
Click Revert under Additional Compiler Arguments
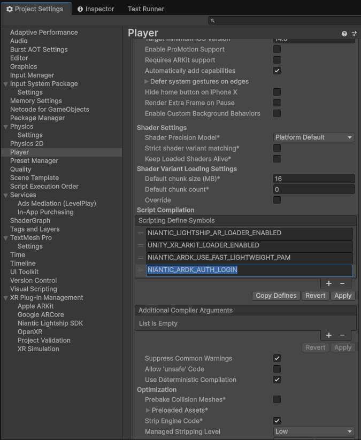coord(315,348)
